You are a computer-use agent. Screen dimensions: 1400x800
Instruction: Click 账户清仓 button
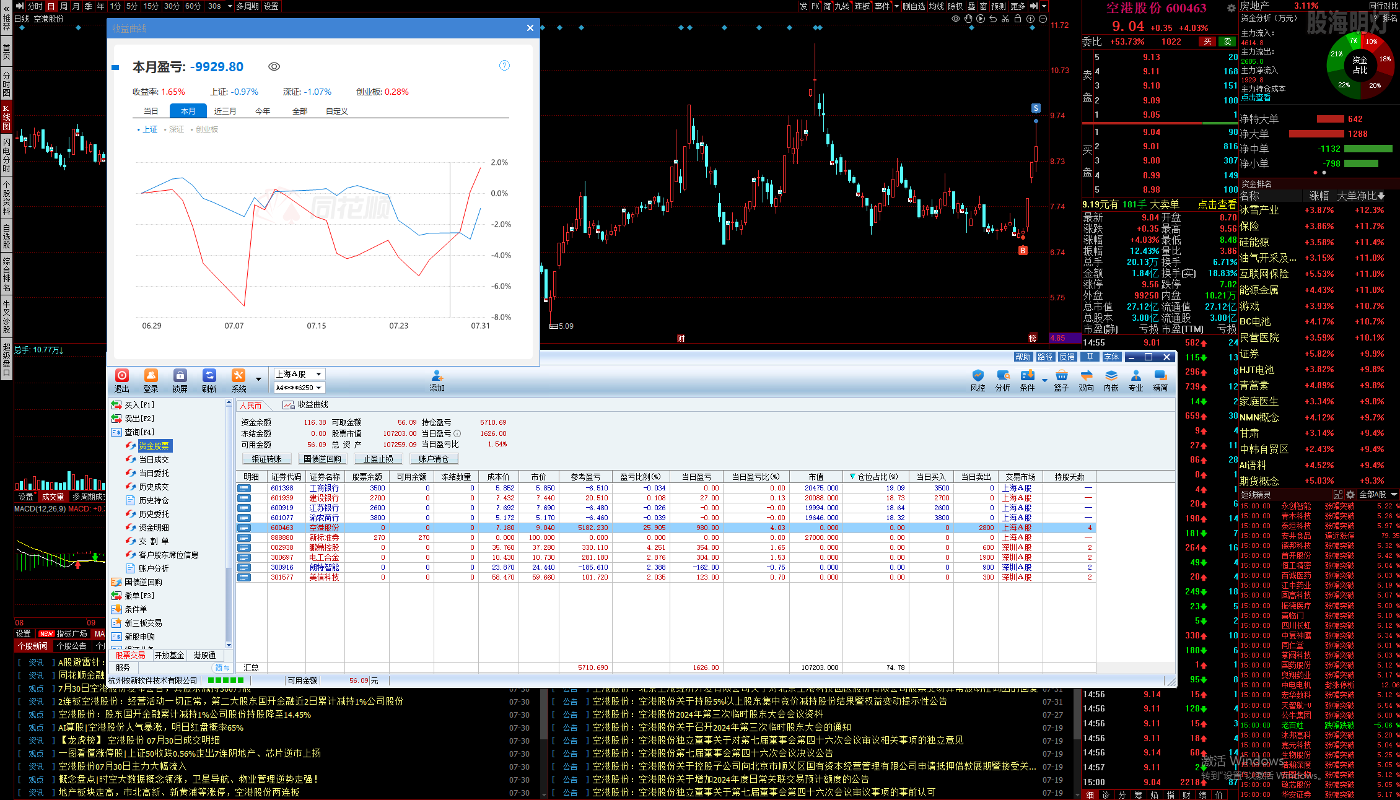point(434,459)
